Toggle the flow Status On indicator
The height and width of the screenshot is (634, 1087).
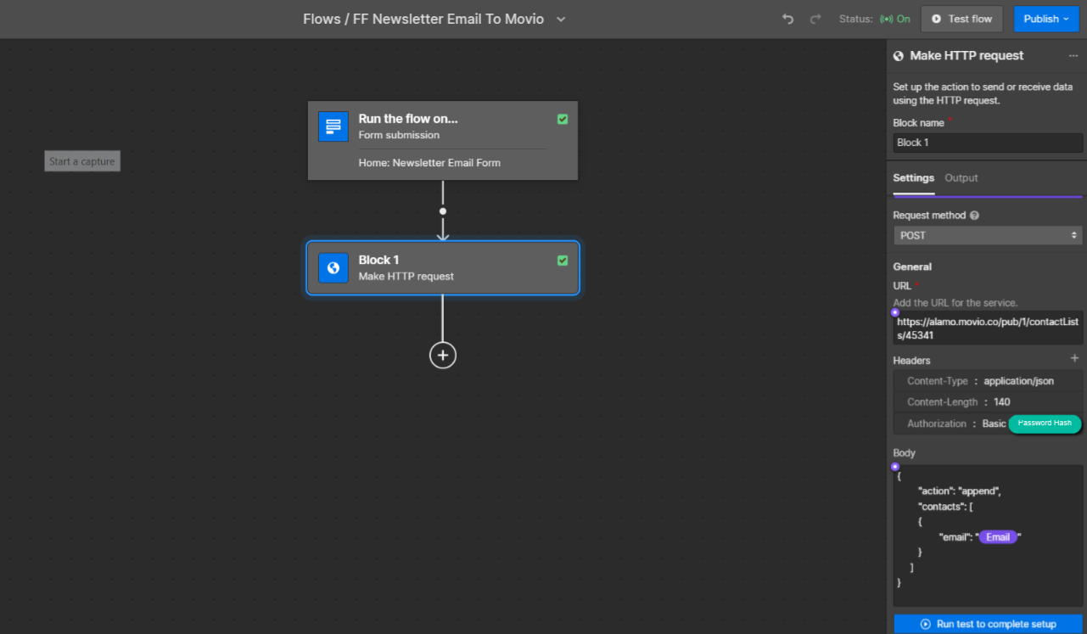tap(894, 19)
